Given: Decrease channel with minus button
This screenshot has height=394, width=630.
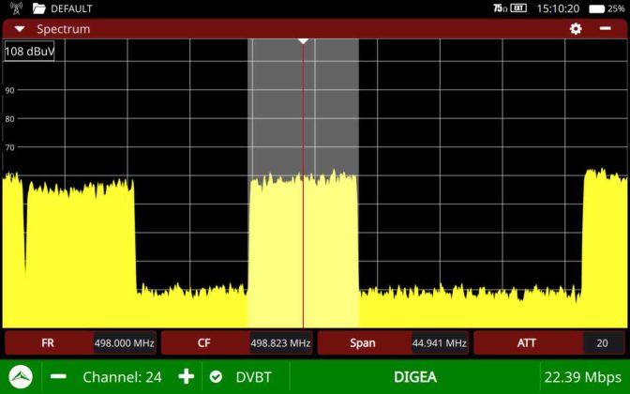Looking at the screenshot, I should (58, 377).
